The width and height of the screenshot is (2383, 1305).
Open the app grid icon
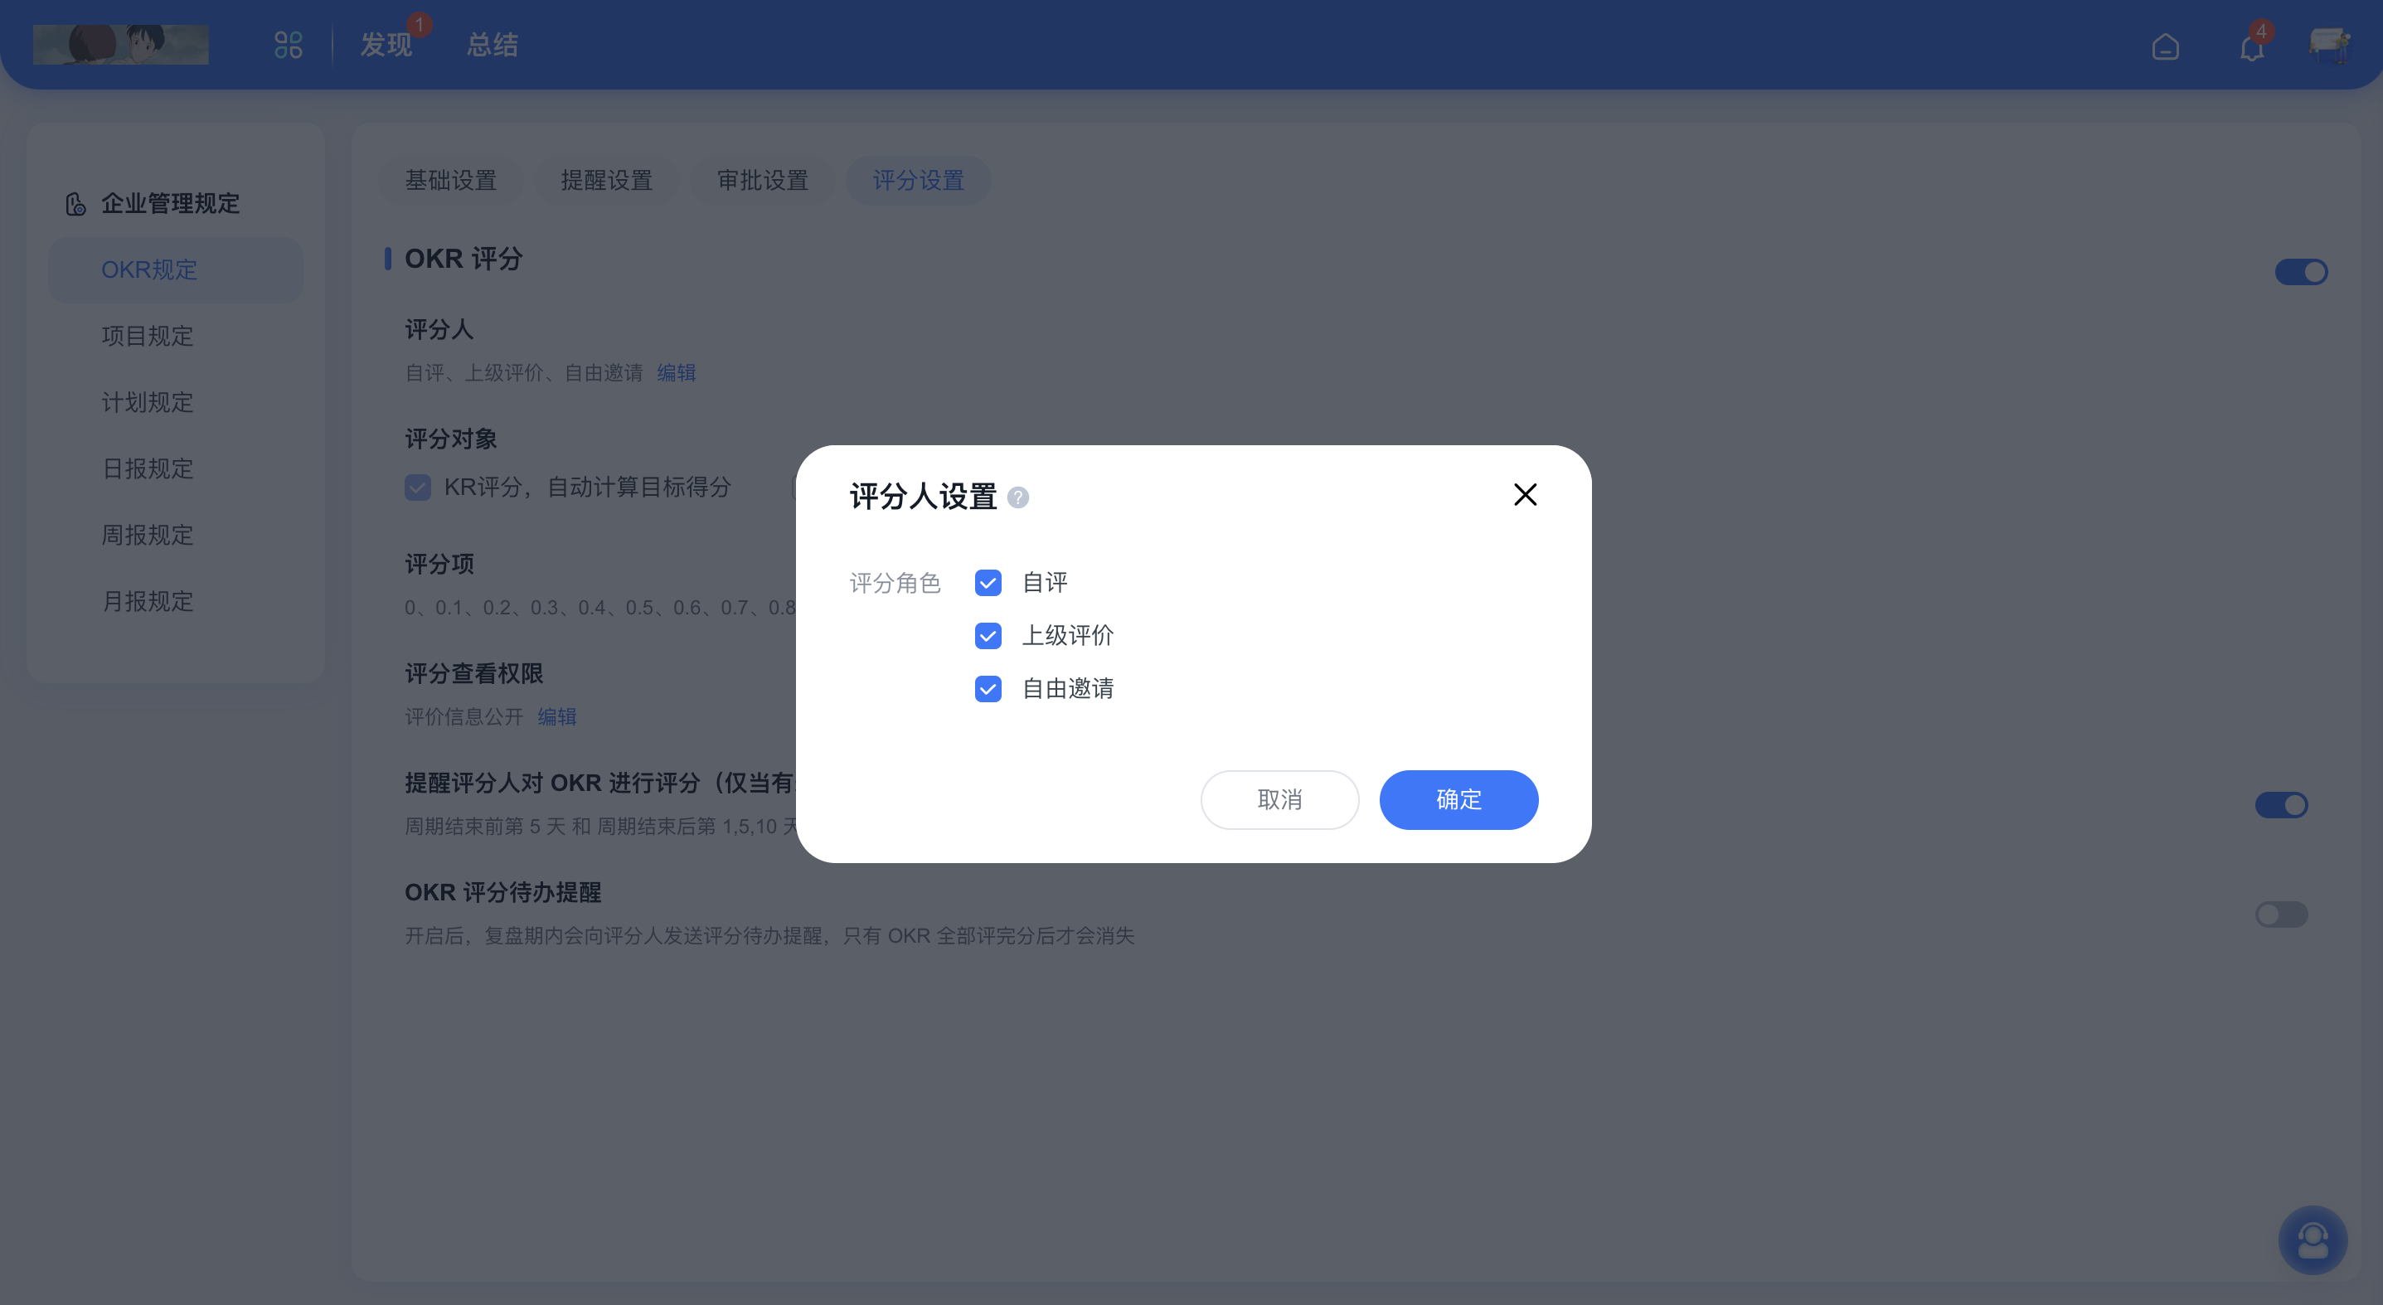click(x=289, y=46)
